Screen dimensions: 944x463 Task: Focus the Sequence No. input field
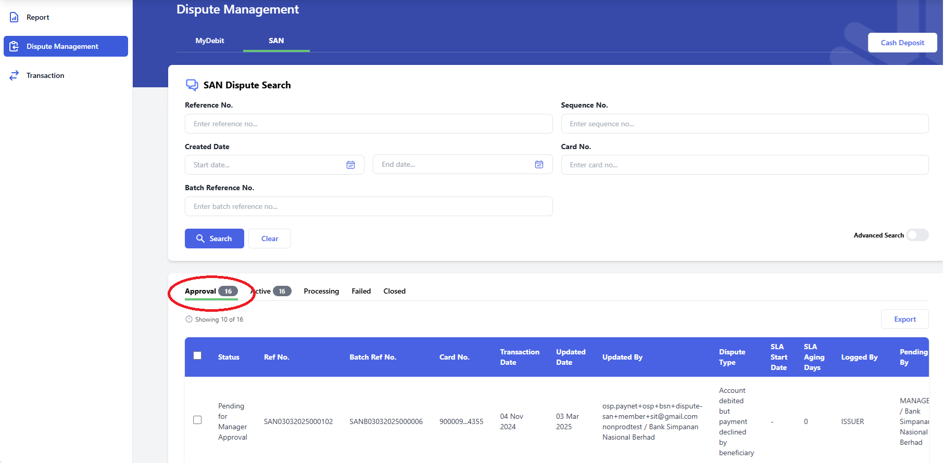(x=745, y=124)
